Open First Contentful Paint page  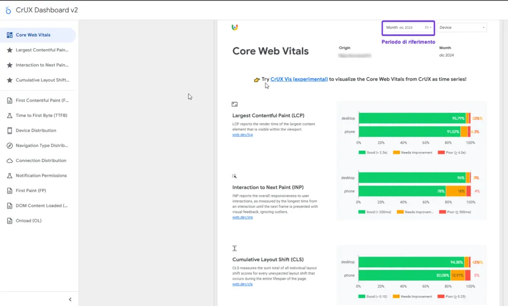tap(38, 101)
